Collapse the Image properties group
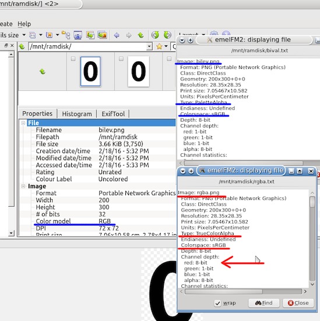This screenshot has width=320, height=321. [23, 186]
